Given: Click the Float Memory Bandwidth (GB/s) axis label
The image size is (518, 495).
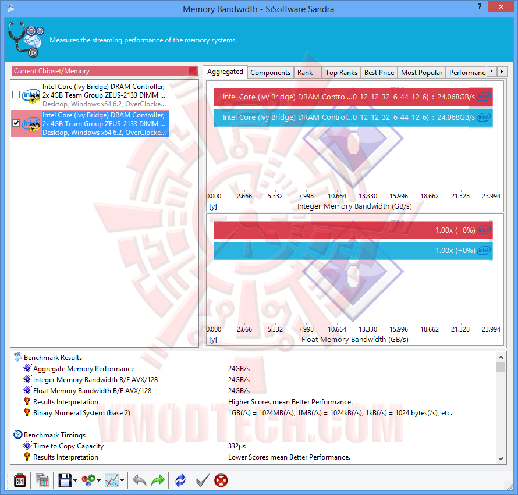Looking at the screenshot, I should [x=355, y=340].
